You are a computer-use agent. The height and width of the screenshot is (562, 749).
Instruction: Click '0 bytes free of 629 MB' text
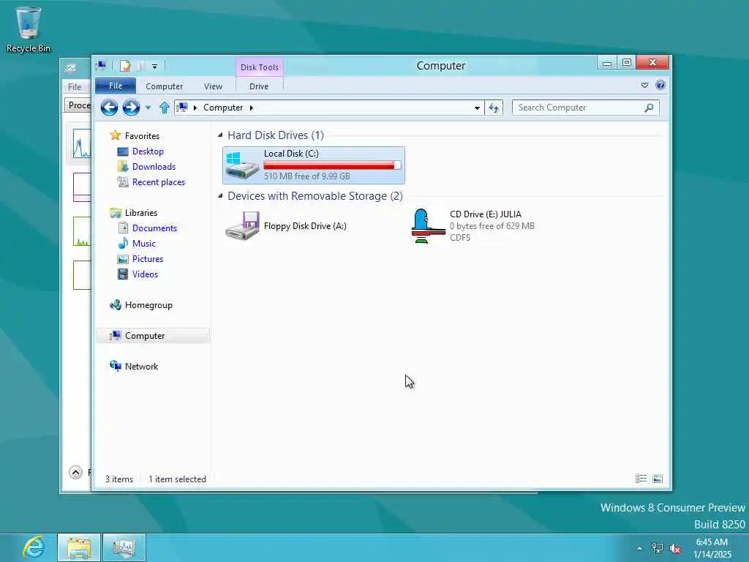pos(492,226)
